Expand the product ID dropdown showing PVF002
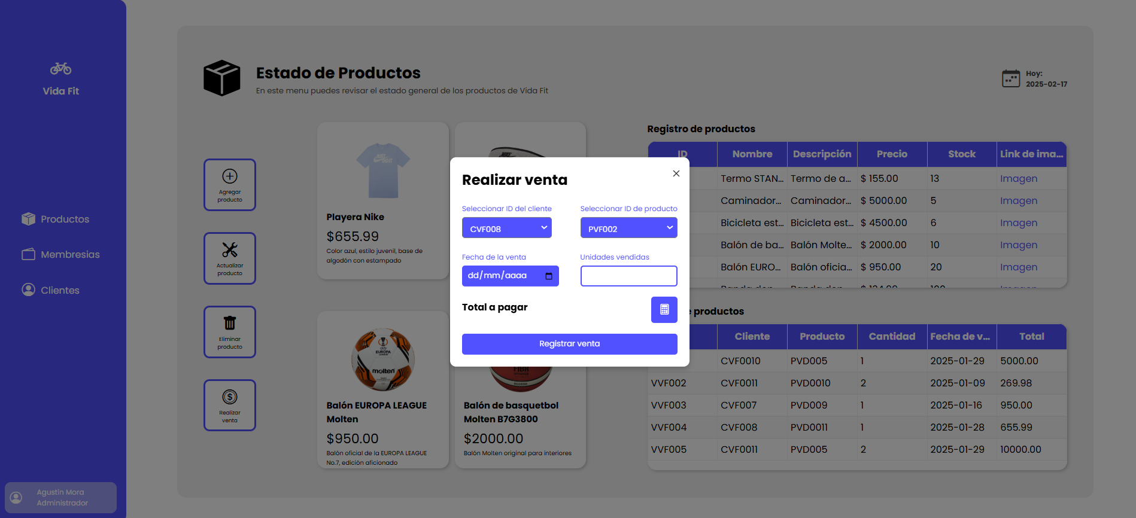 coord(629,228)
